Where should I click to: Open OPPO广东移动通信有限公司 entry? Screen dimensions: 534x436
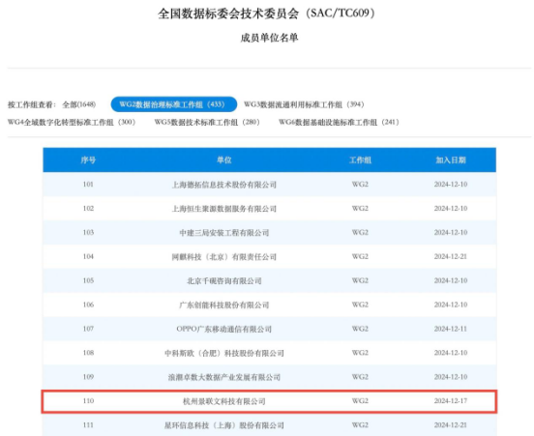(224, 329)
